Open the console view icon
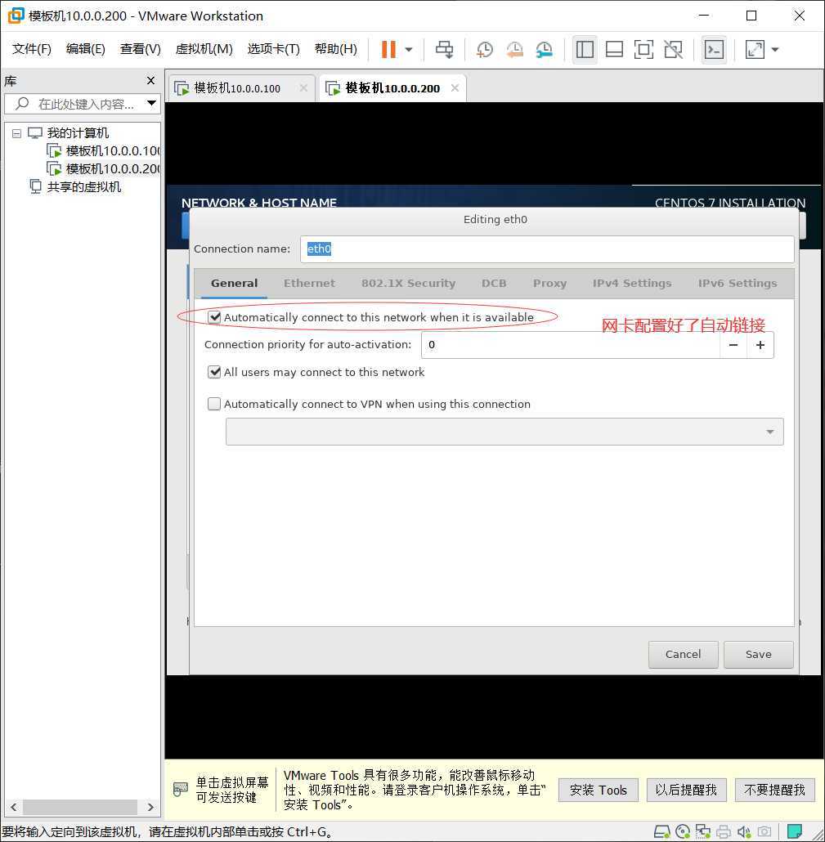The height and width of the screenshot is (842, 825). (x=714, y=49)
